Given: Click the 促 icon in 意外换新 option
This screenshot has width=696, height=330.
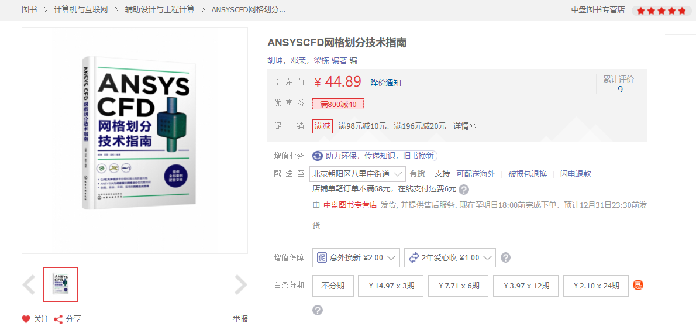Looking at the screenshot, I should 322,257.
